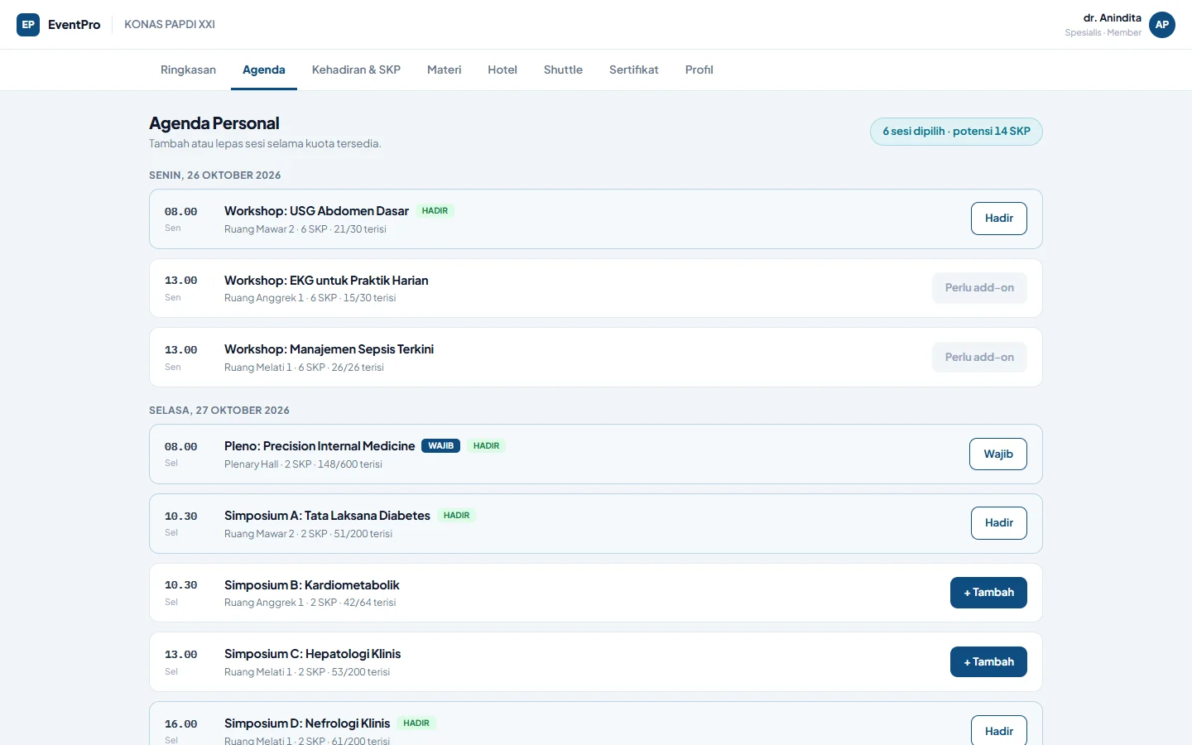Click the Agenda Personal heading
Image resolution: width=1192 pixels, height=745 pixels.
(214, 123)
